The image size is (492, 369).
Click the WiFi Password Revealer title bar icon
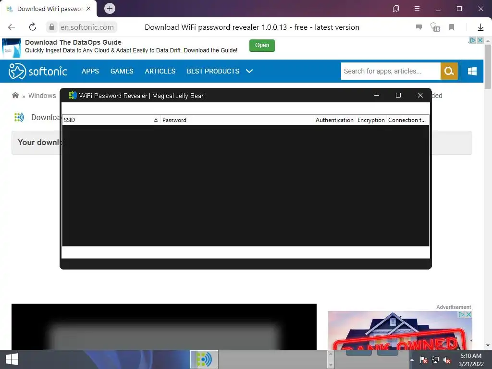tap(73, 96)
